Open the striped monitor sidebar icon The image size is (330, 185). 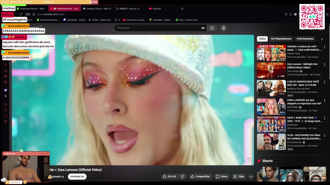tap(6, 76)
